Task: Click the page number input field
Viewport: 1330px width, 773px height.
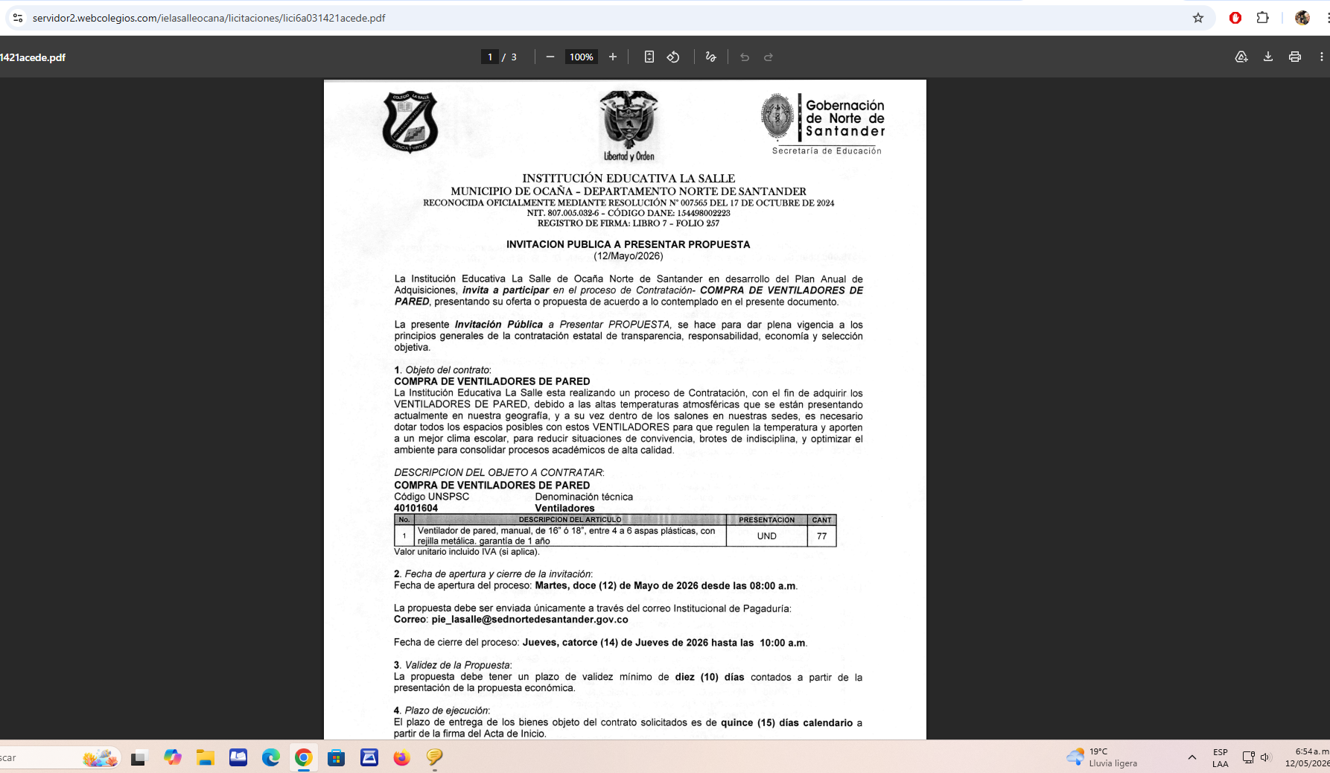Action: pyautogui.click(x=490, y=57)
